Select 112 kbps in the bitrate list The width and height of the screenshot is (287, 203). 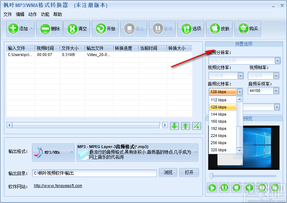coord(223,100)
